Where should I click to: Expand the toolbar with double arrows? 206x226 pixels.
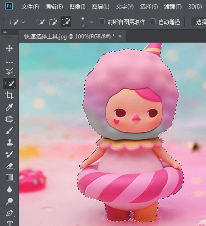(5, 32)
